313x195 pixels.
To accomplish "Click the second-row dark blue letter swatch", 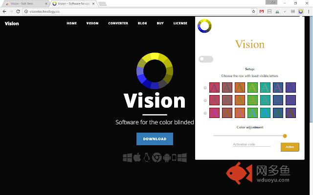I will click(278, 100).
